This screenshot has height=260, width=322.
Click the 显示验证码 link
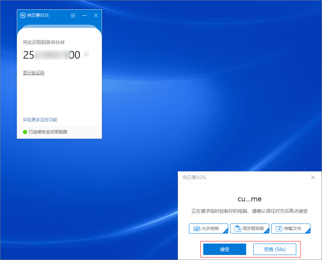(x=34, y=73)
